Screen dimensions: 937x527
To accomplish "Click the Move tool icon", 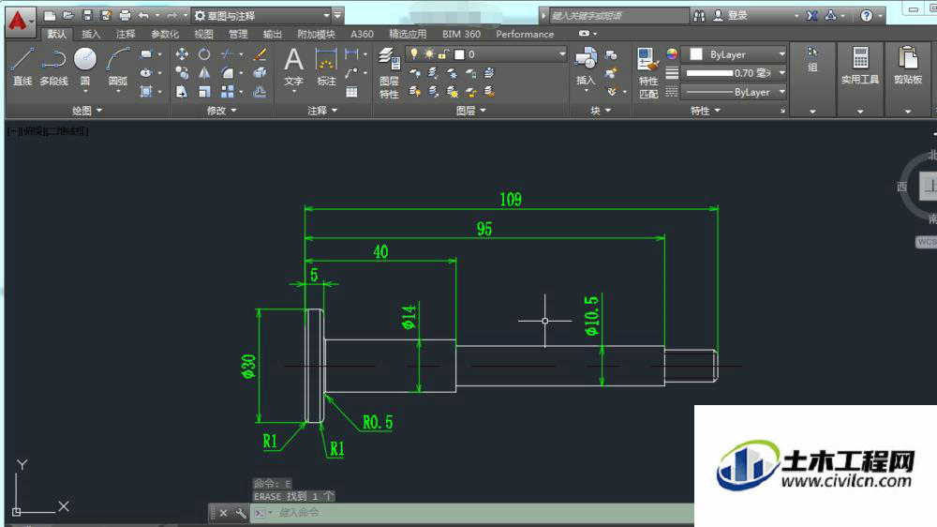I will click(182, 54).
